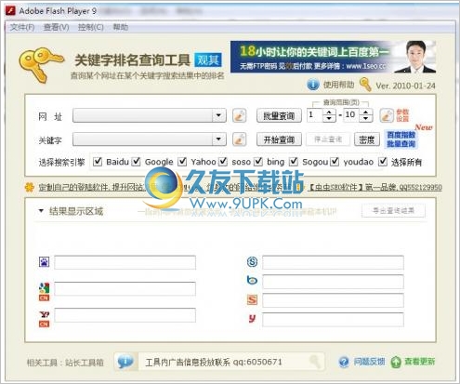Click the Baidu paw result icon
The image size is (460, 384).
pos(44,262)
